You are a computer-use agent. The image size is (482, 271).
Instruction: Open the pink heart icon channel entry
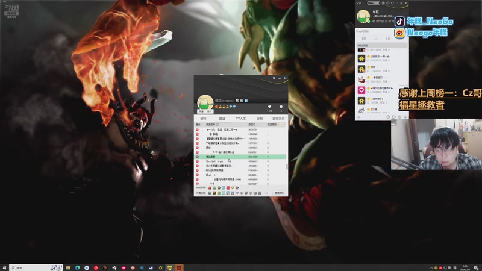(381, 90)
